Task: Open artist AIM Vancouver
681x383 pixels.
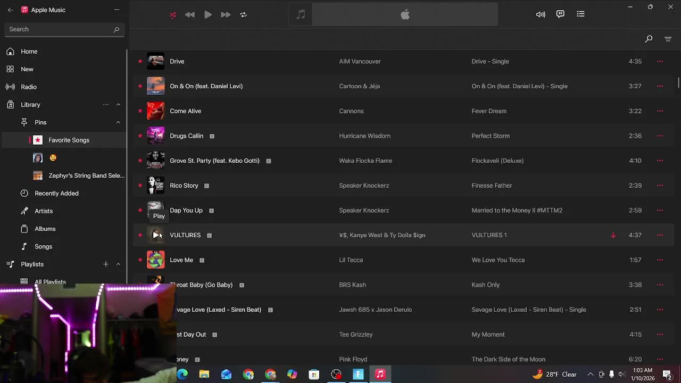Action: coord(360,61)
